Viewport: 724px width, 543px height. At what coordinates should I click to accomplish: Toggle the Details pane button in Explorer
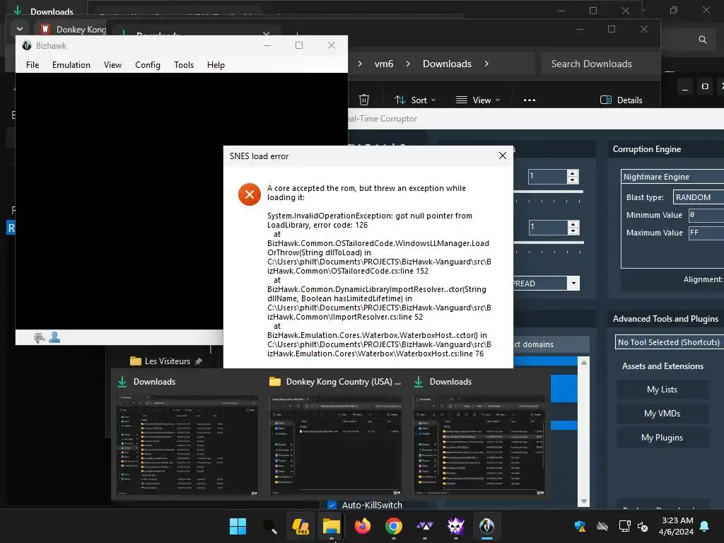[621, 100]
